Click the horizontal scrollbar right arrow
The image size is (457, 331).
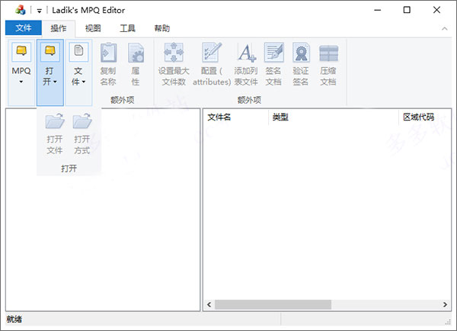coord(445,304)
